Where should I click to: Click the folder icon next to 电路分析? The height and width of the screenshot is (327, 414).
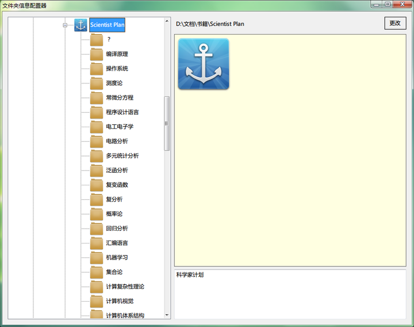coord(97,142)
